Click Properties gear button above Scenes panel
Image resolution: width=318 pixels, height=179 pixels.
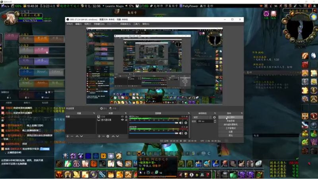pos(103,108)
